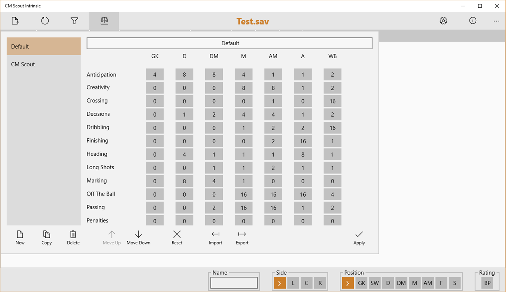Maximize the CM Scout Intrinsic window

point(480,6)
